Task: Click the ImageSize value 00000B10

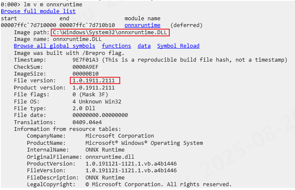Action: 85,73
